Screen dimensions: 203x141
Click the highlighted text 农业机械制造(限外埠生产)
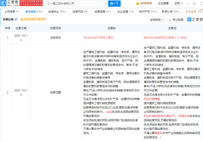click(x=159, y=116)
